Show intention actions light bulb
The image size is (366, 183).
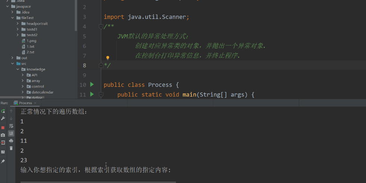(108, 58)
